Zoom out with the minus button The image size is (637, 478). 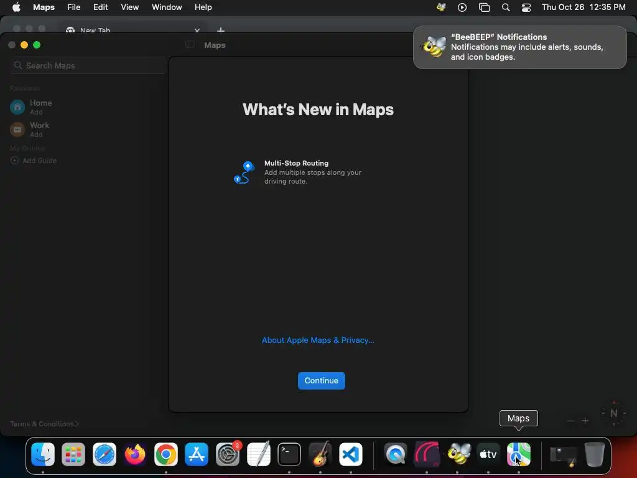click(570, 421)
